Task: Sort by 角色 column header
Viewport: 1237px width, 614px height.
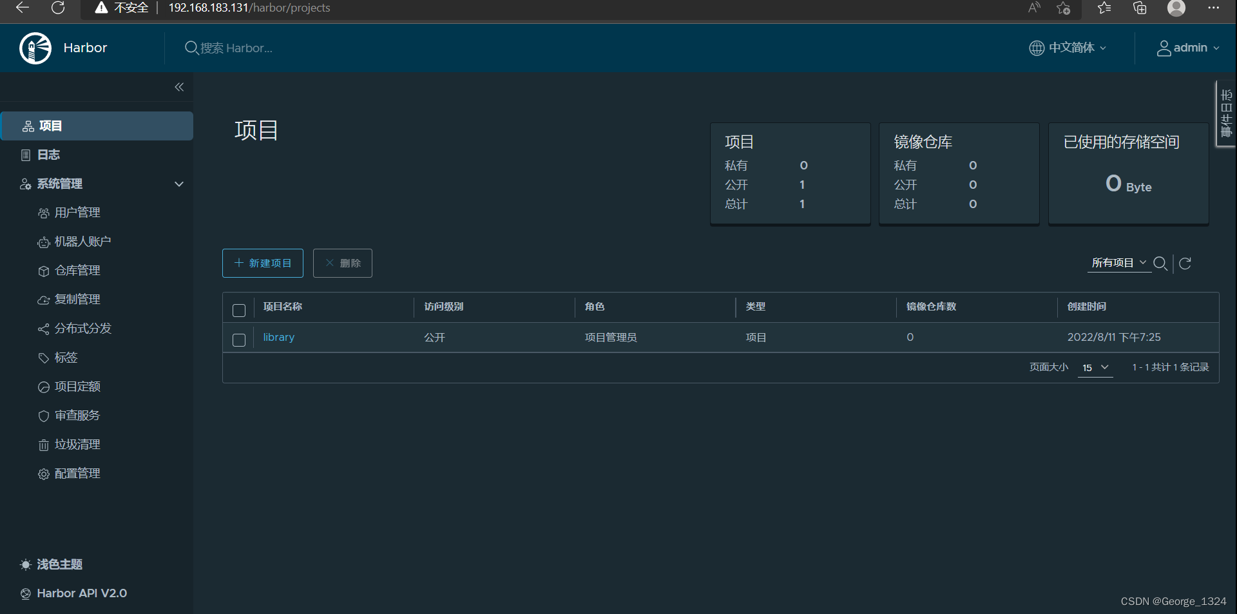Action: (x=595, y=307)
